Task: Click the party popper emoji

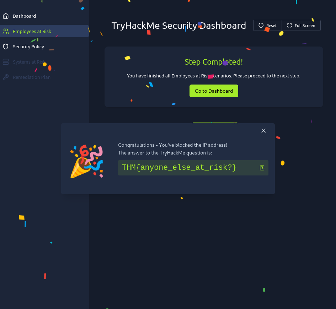Action: pos(87,161)
